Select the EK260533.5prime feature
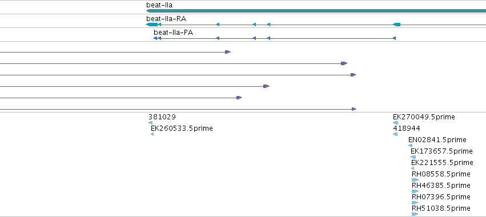486x217 pixels. tap(182, 128)
